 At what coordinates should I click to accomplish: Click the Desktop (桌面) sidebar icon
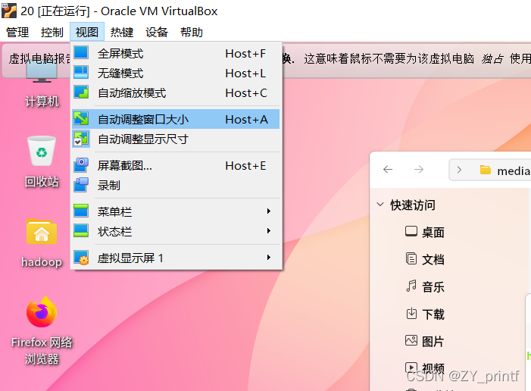[x=411, y=231]
